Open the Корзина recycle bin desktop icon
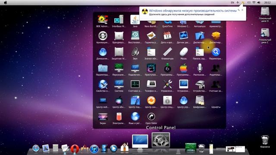276x155 pixels. [x=265, y=142]
